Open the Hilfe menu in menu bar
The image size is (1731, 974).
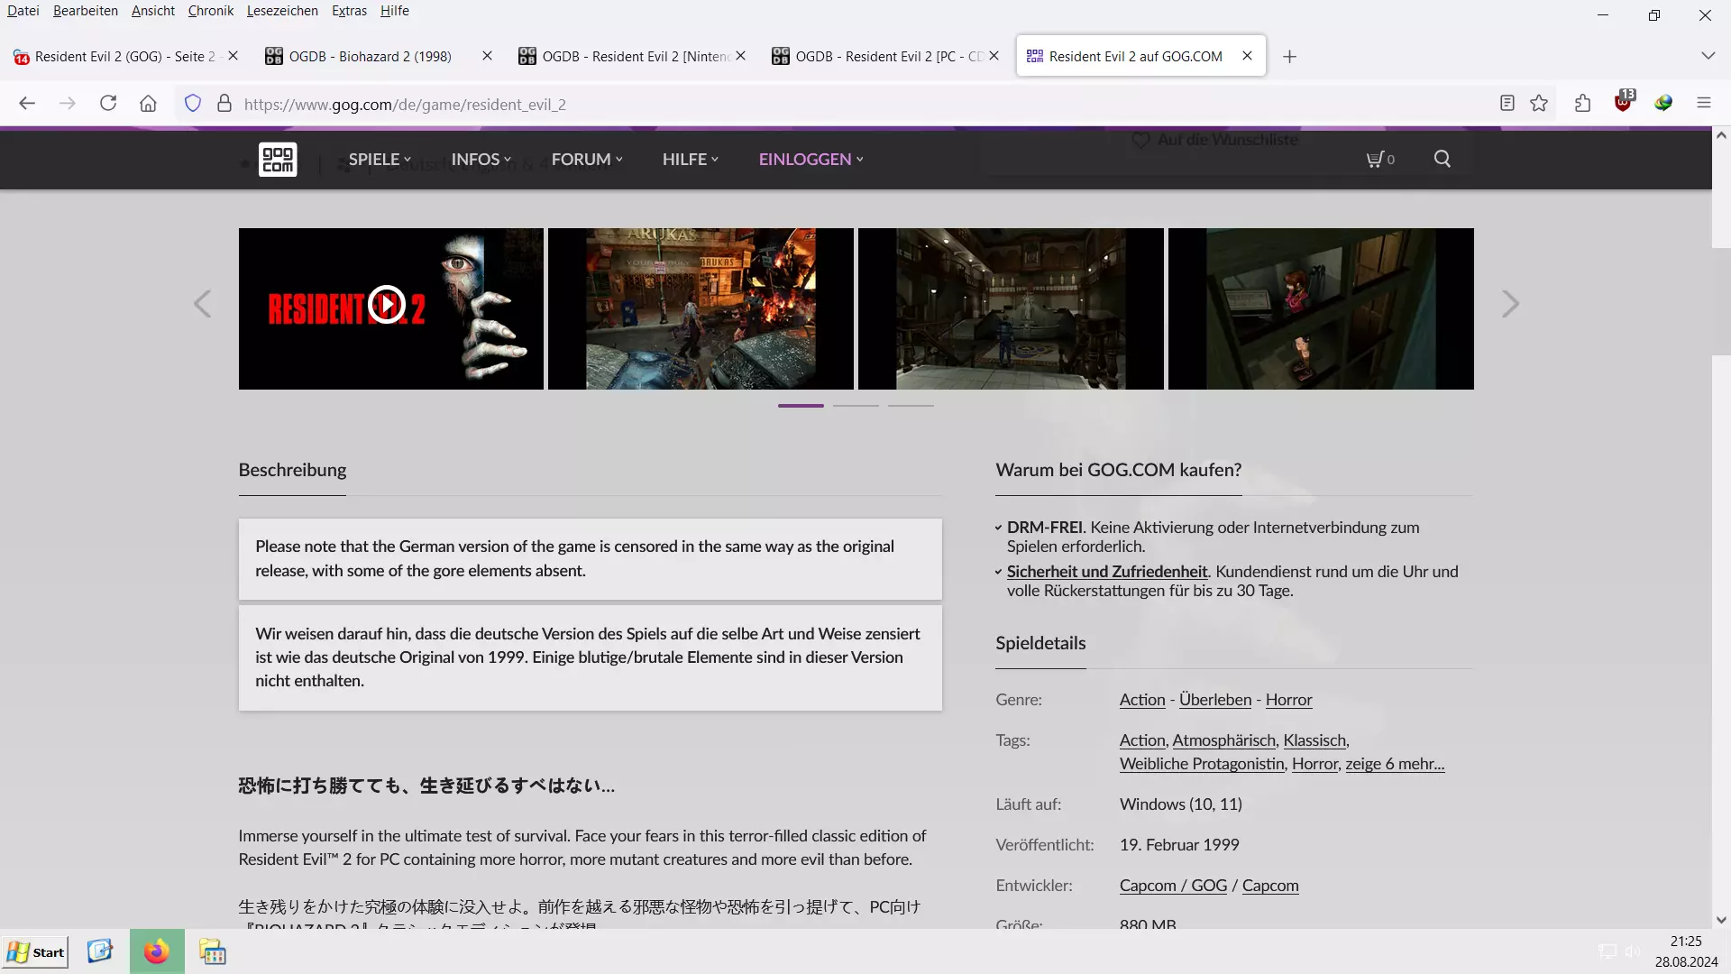pos(395,11)
